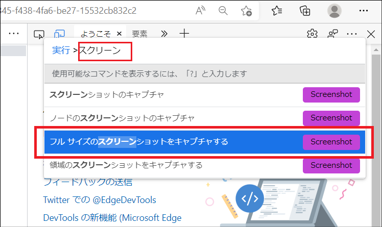Add this page to favorites star icon
This screenshot has width=382, height=227.
coord(246,11)
